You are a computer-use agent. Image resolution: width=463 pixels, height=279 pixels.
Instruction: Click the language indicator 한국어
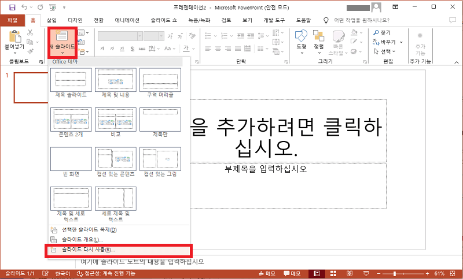tap(63, 273)
